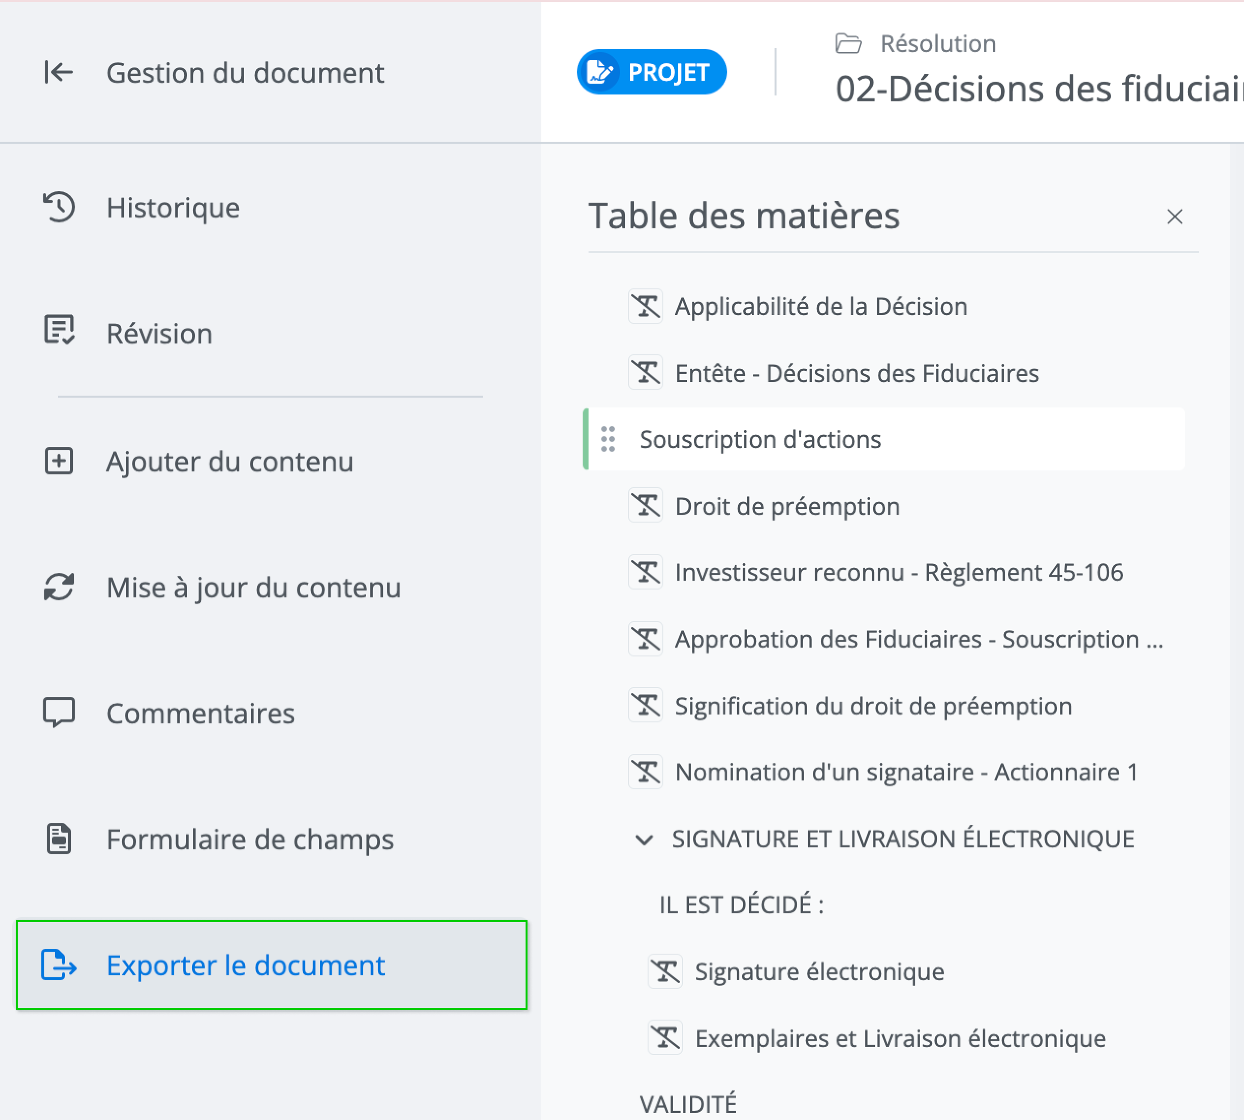Click the Mise à jour du contenu refresh icon
1244x1120 pixels.
click(59, 587)
